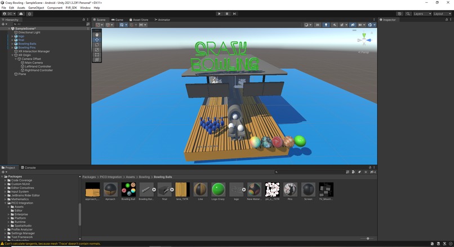Viewport: 454px width, 247px height.
Task: Switch to the Console tab
Action: [28, 167]
